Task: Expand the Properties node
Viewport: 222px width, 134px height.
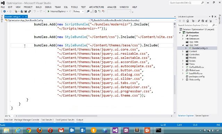Action: coord(183,36)
